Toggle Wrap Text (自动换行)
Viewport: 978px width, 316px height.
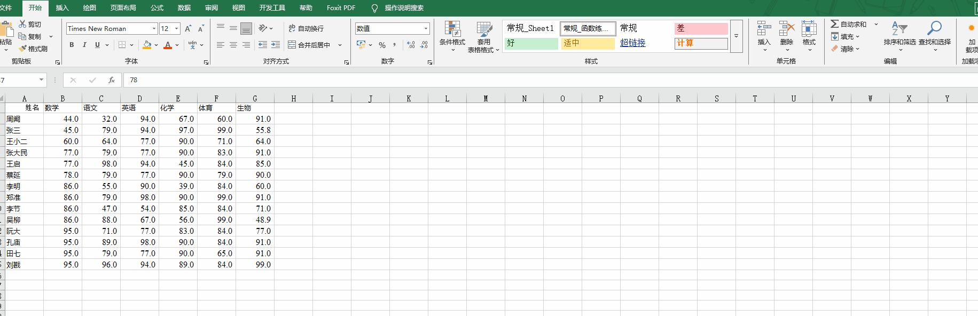[x=306, y=29]
